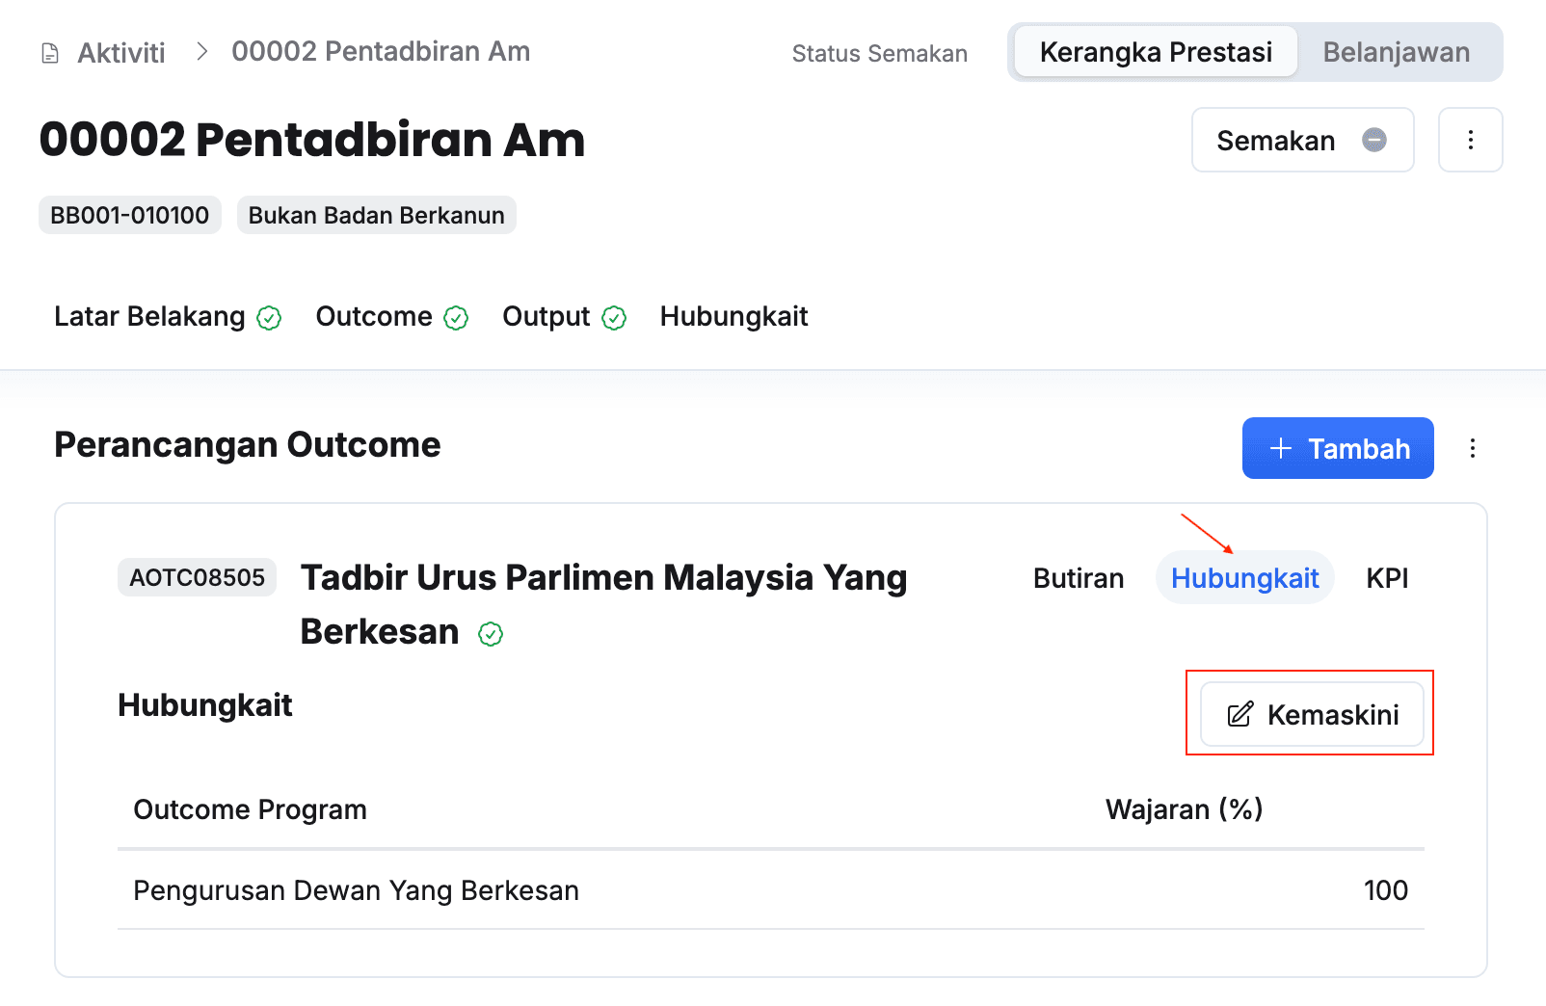
Task: Click the green check after Berkesan title
Action: (491, 634)
